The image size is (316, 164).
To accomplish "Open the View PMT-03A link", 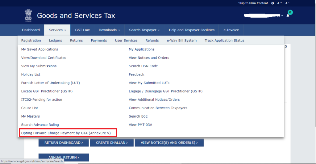I will click(140, 125).
